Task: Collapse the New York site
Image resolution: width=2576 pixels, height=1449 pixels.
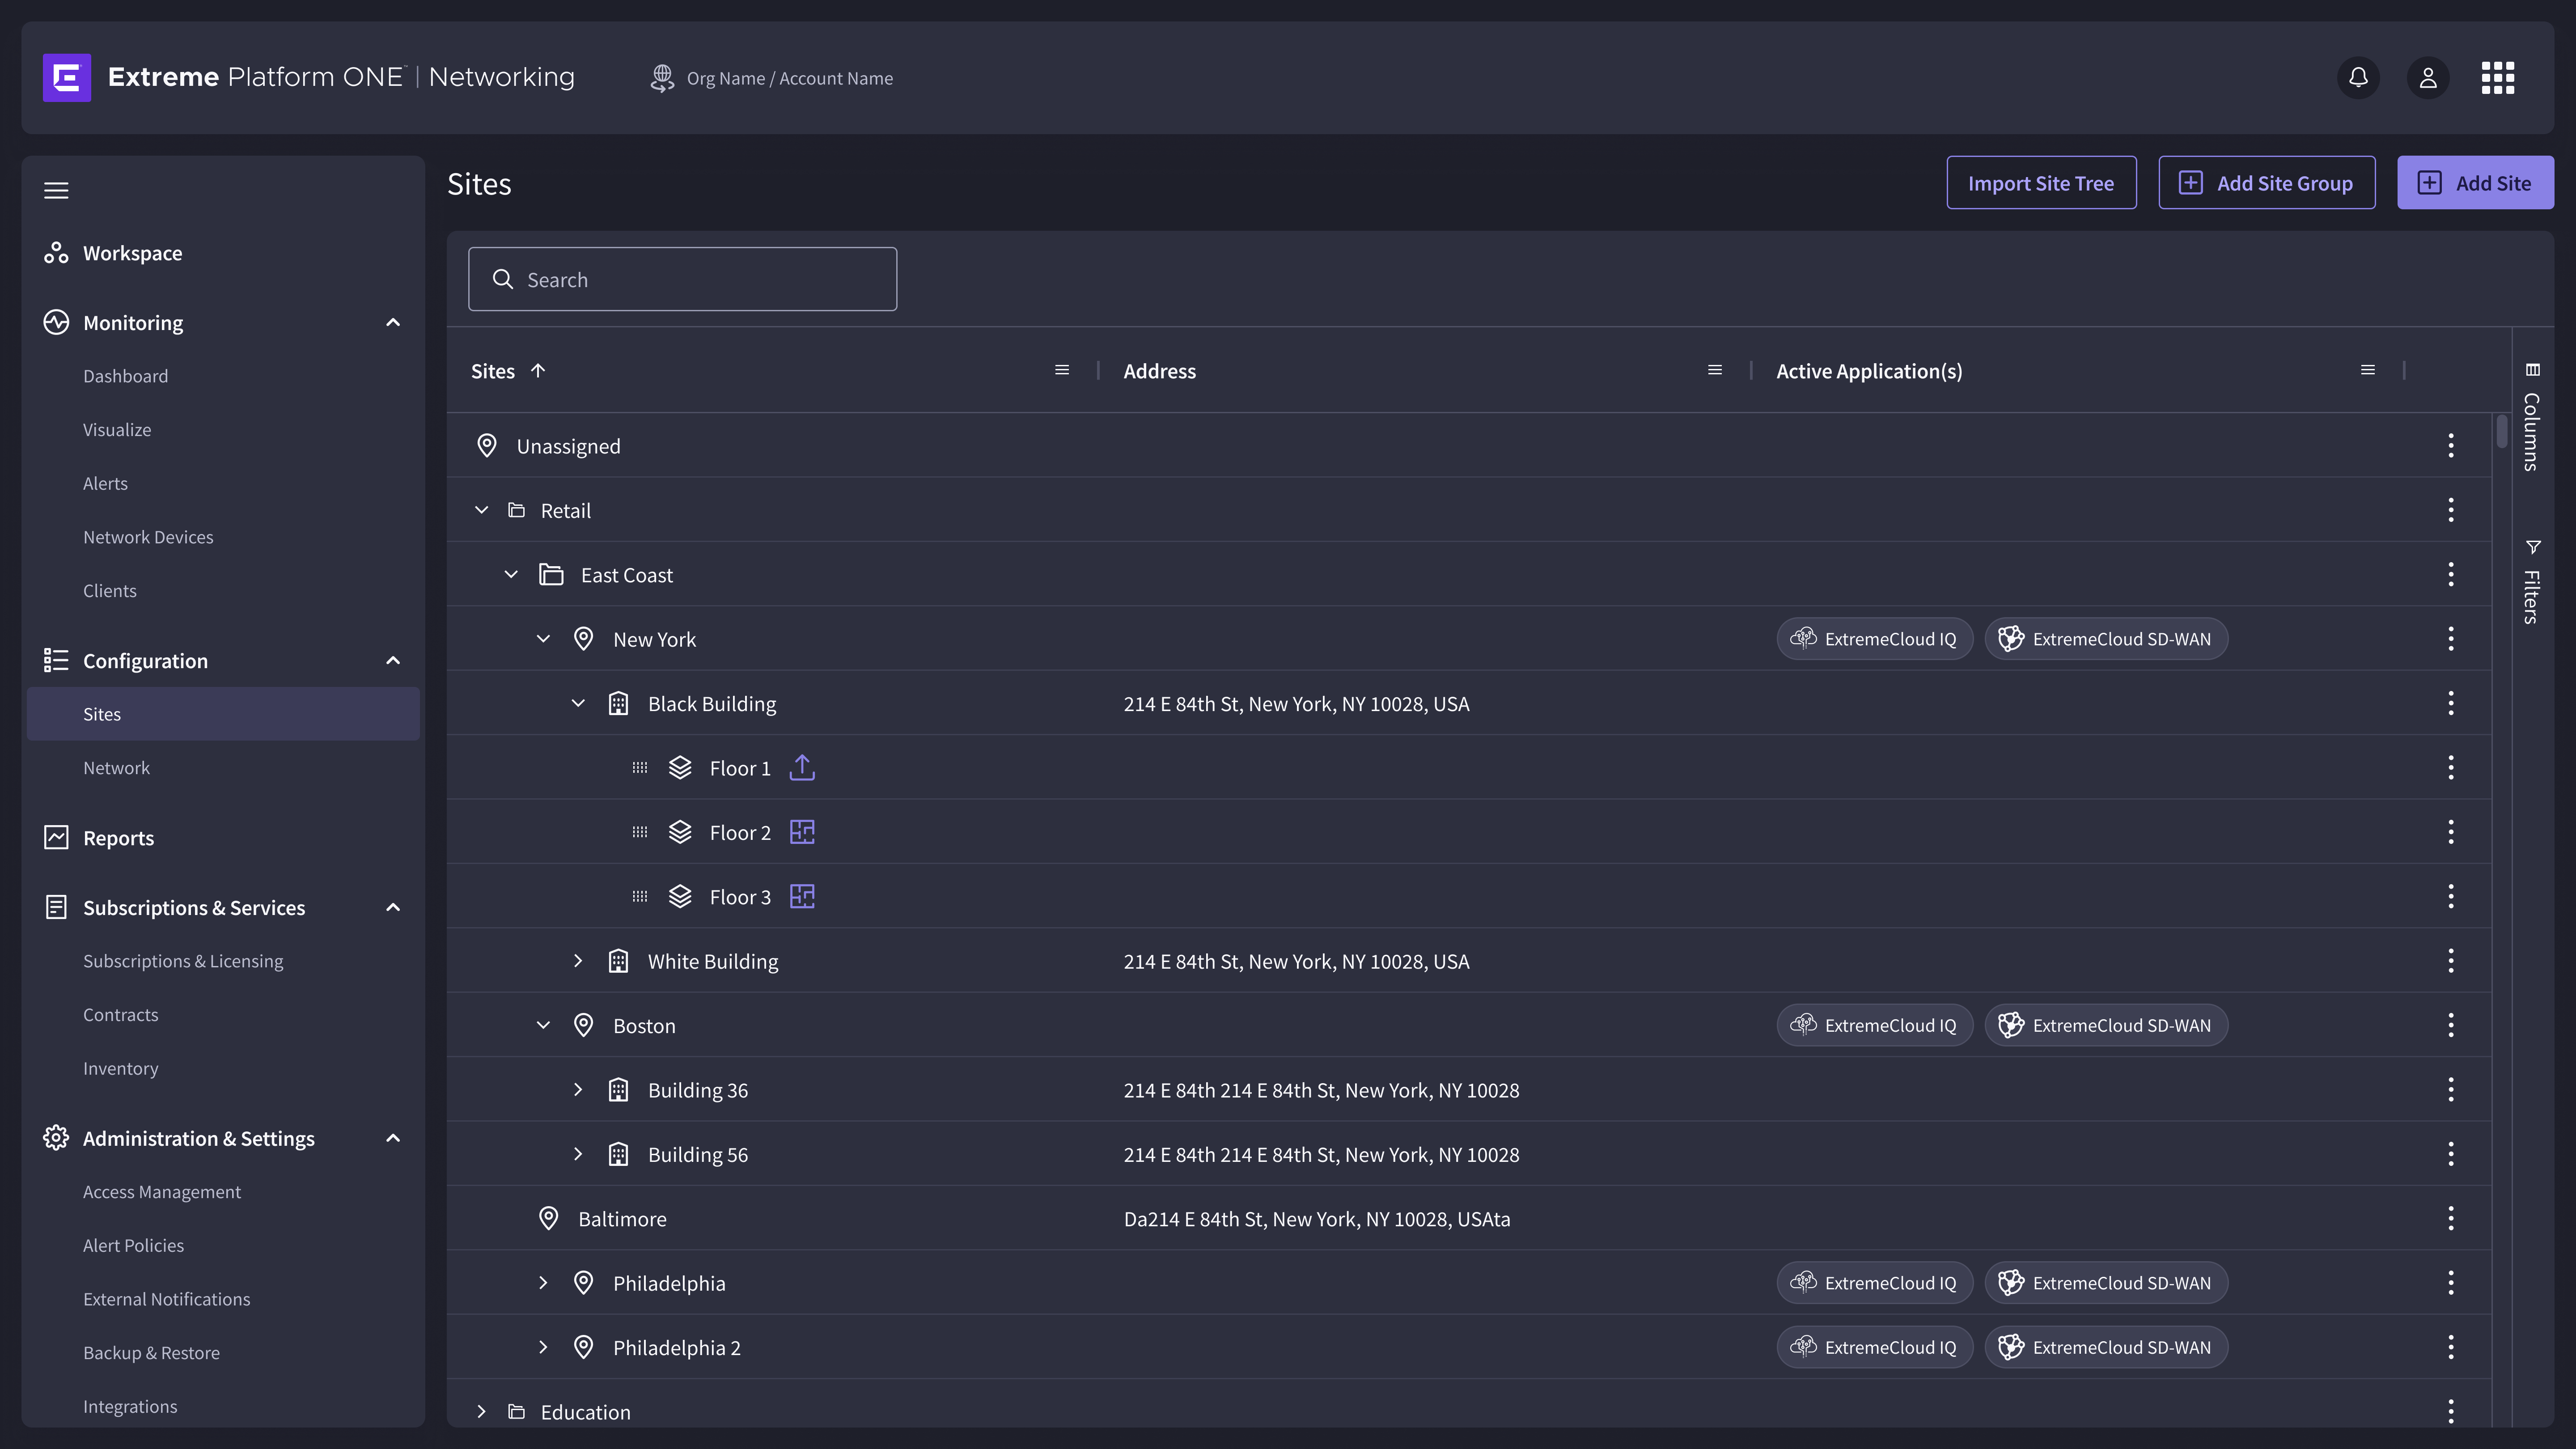Action: 543,638
